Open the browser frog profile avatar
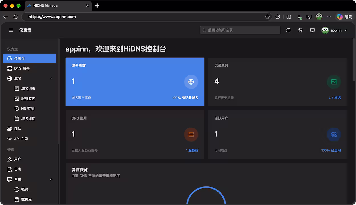This screenshot has width=356, height=205. (319, 17)
